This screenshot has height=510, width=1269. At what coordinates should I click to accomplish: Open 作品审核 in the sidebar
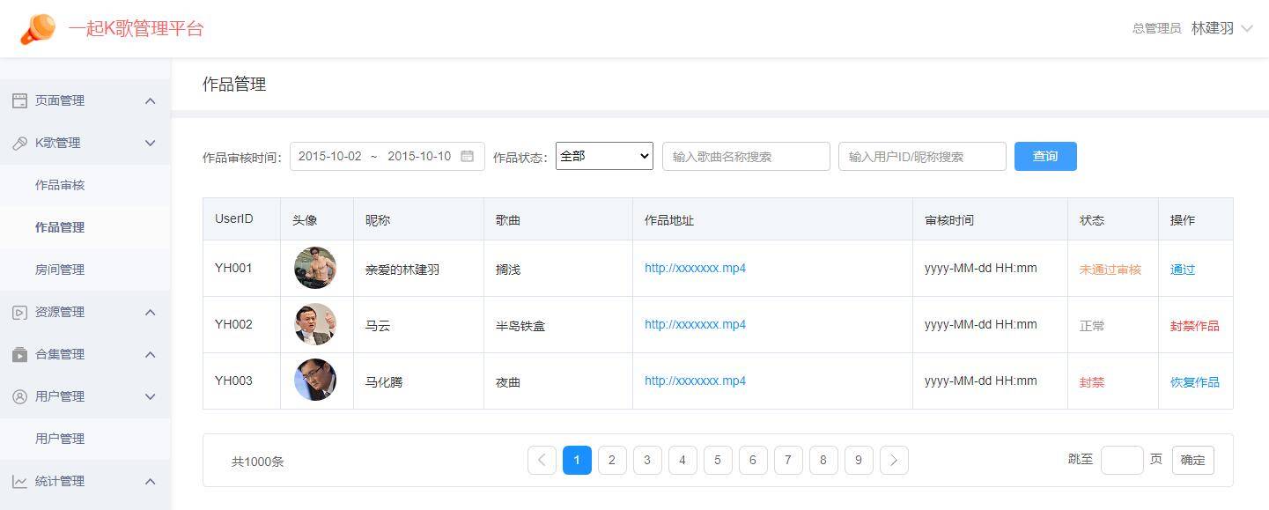coord(60,185)
